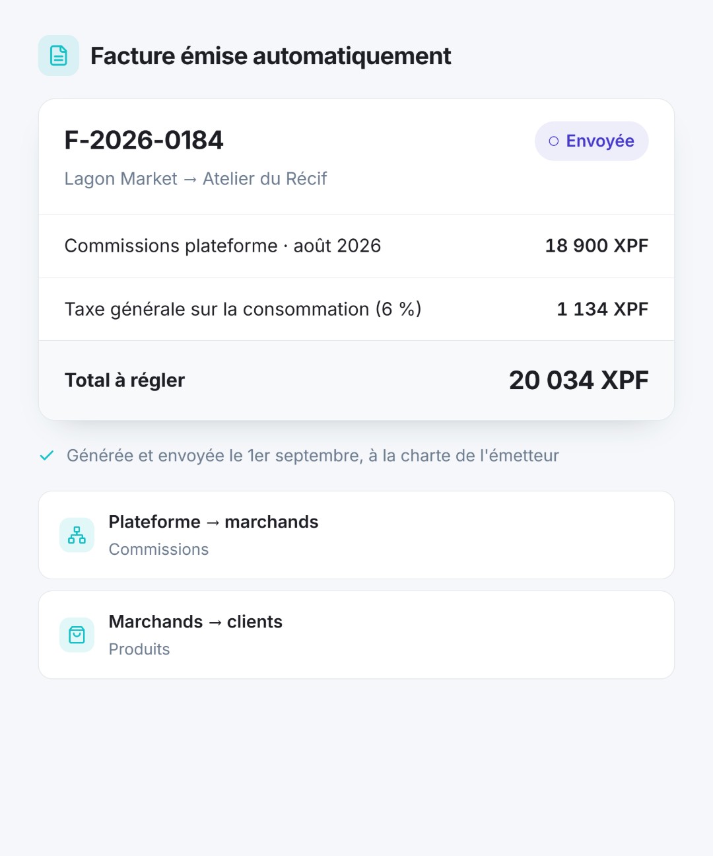Viewport: 713px width, 856px height.
Task: Click the circle icon in Envoyée badge
Action: pos(554,141)
